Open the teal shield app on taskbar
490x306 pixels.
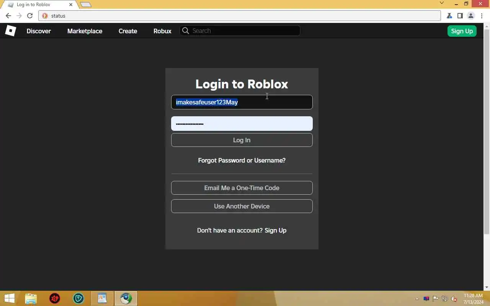pyautogui.click(x=78, y=298)
